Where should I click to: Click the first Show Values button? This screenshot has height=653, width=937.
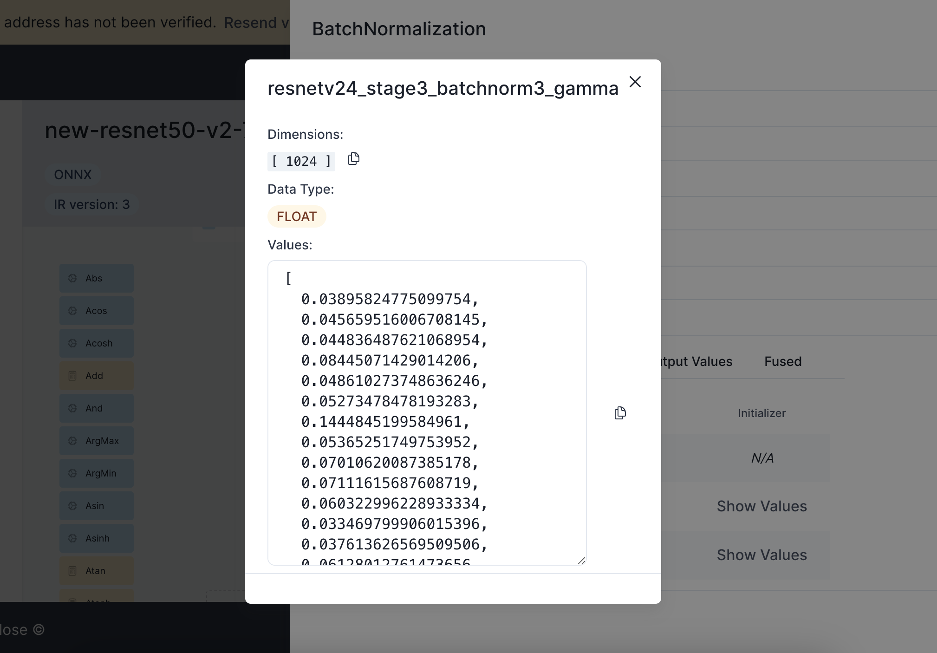pos(761,506)
